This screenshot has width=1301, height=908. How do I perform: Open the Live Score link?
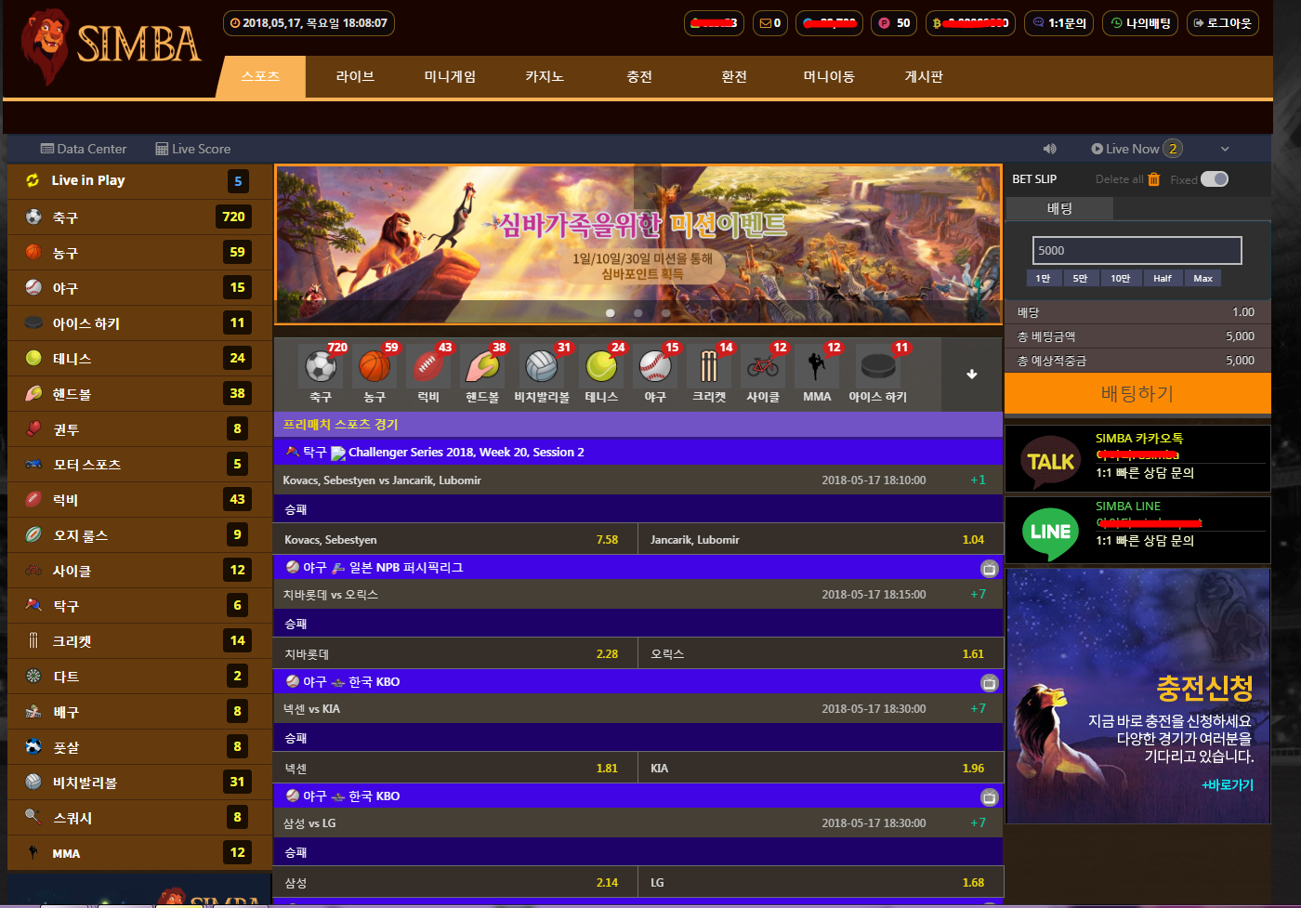(193, 149)
